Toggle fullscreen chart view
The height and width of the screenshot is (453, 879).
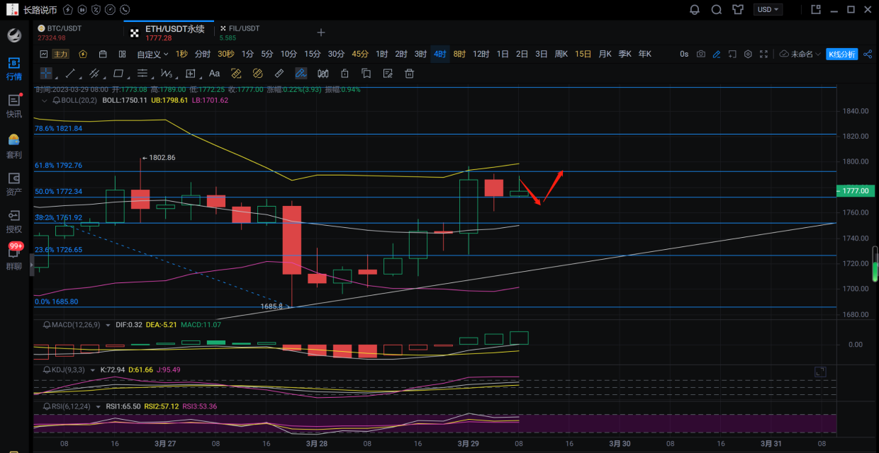pos(763,55)
